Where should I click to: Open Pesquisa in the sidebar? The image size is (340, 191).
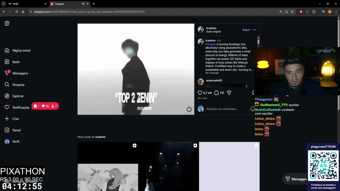point(15,85)
